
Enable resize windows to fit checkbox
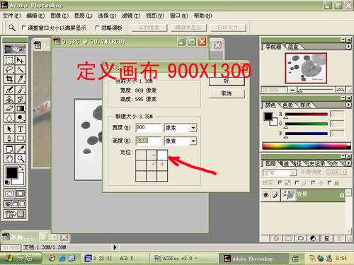tap(24, 28)
